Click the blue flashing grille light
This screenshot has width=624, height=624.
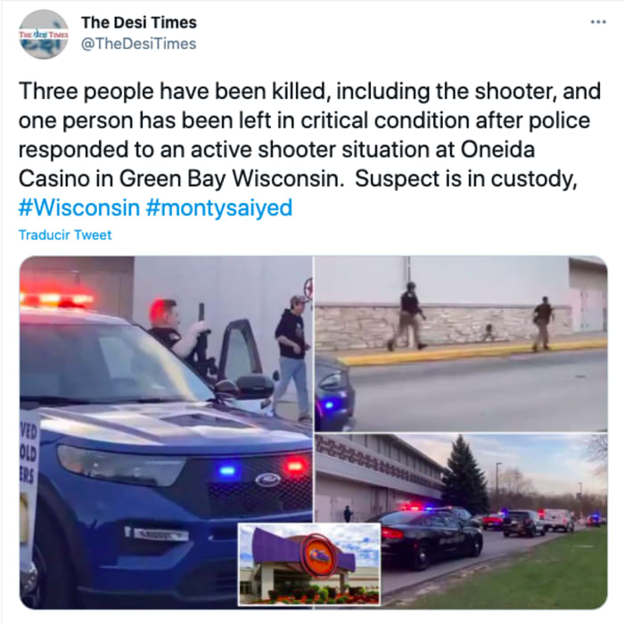coord(227,471)
